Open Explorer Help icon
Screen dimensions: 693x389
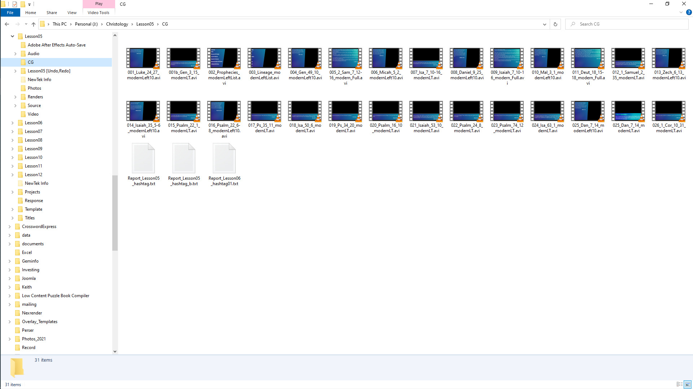pyautogui.click(x=689, y=12)
